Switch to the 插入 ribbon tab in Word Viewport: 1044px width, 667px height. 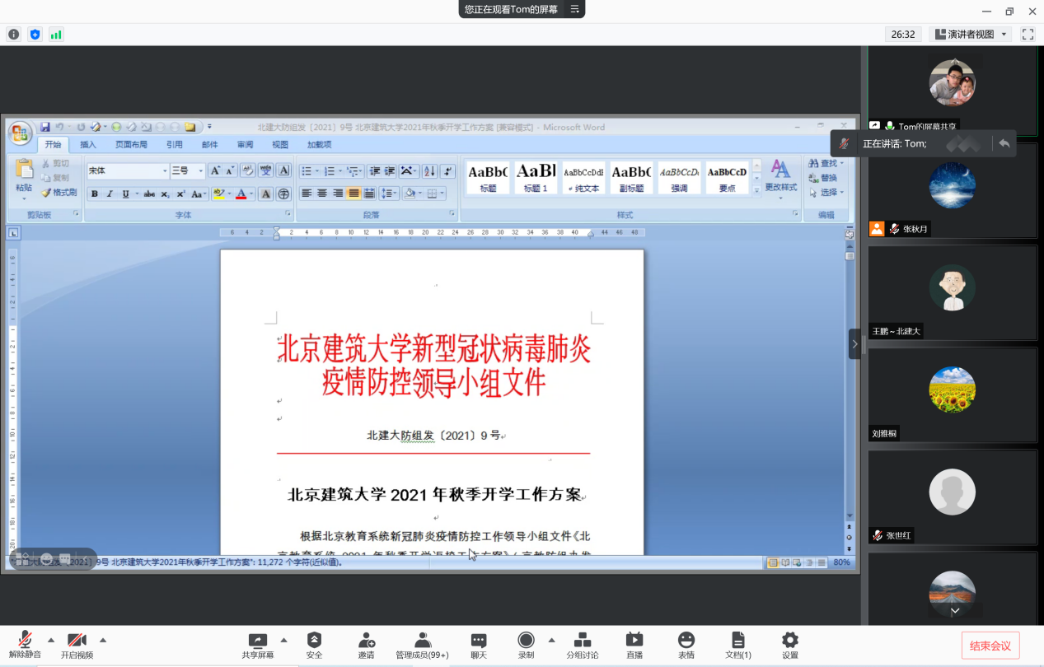(88, 145)
